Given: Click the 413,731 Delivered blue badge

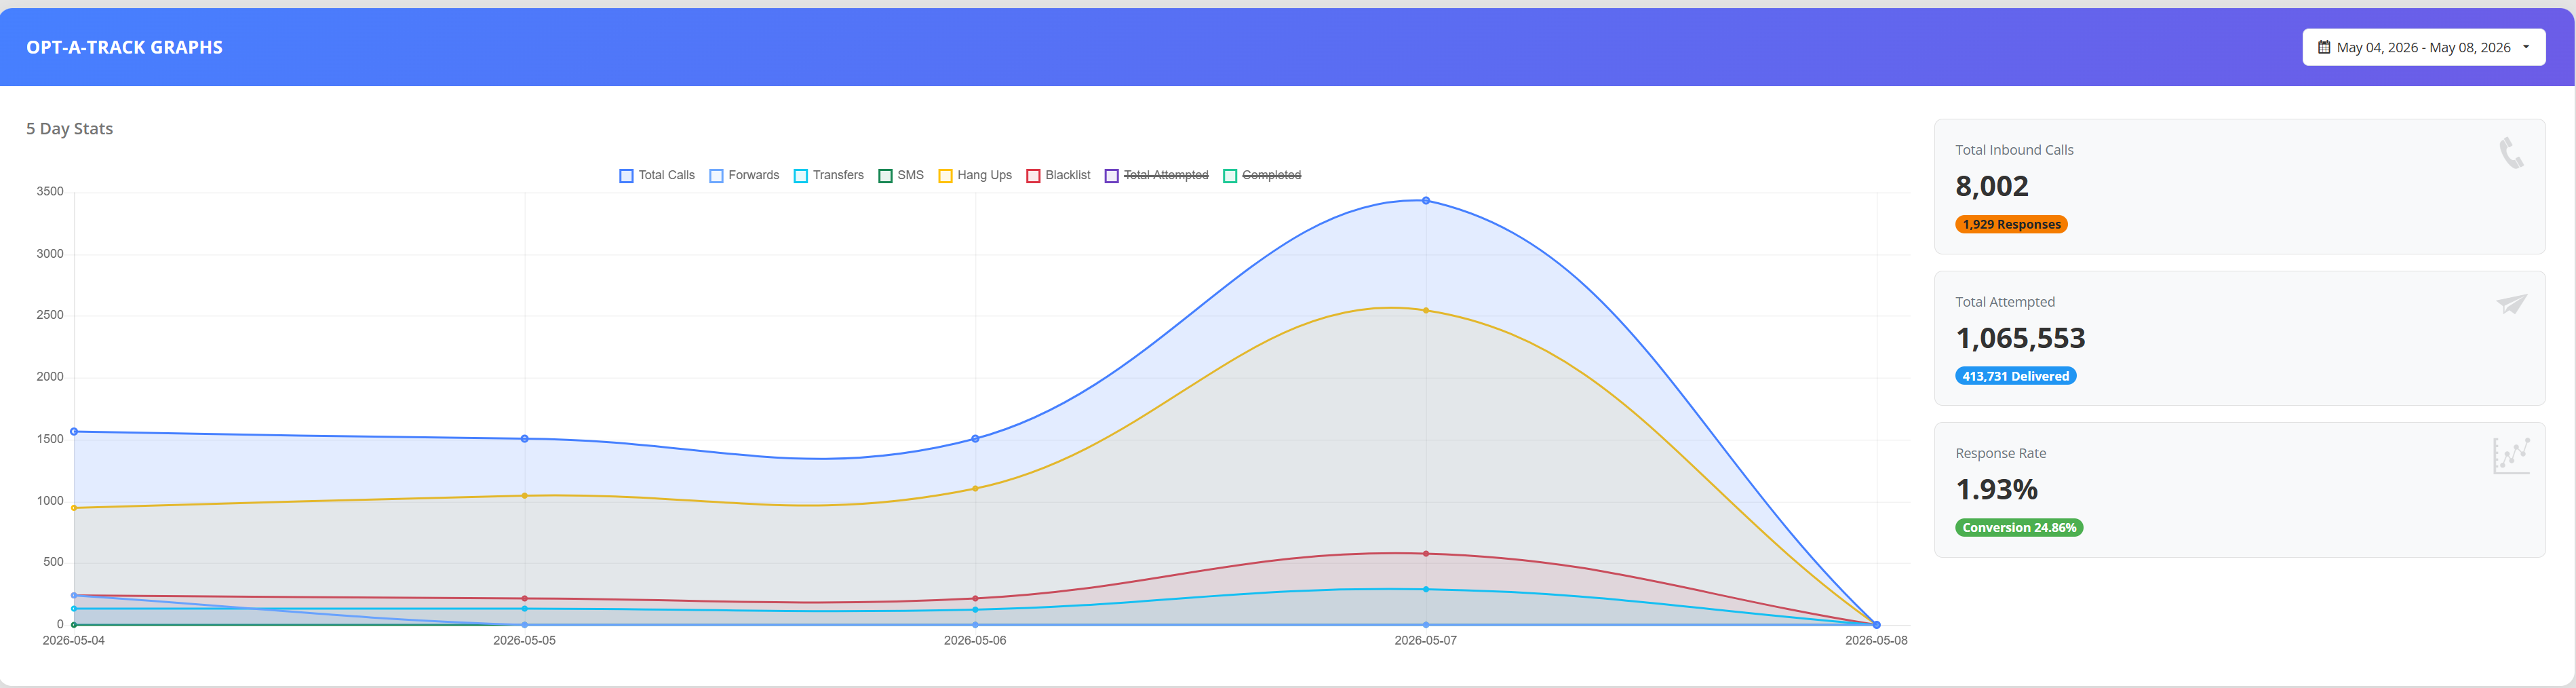Looking at the screenshot, I should click(2015, 376).
